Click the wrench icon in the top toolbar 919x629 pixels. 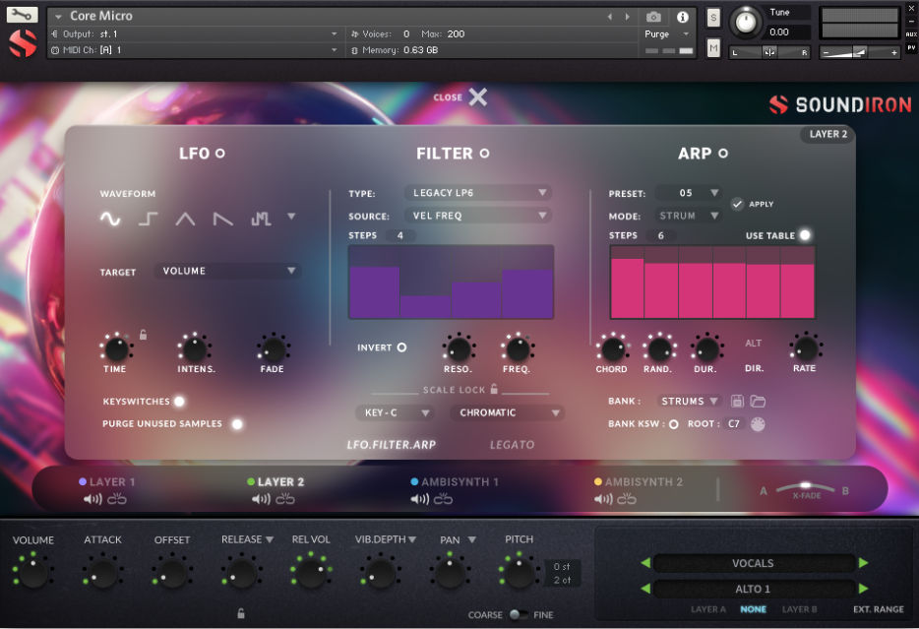click(x=22, y=15)
